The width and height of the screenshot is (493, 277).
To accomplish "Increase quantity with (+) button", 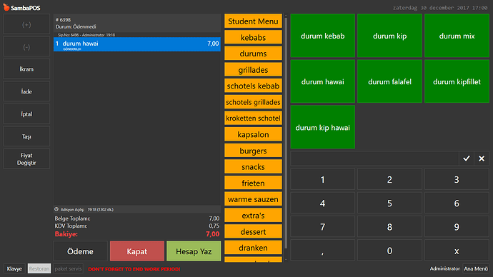I will (26, 24).
